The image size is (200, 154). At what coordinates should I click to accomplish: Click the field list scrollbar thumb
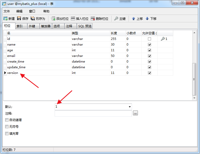click(194, 79)
